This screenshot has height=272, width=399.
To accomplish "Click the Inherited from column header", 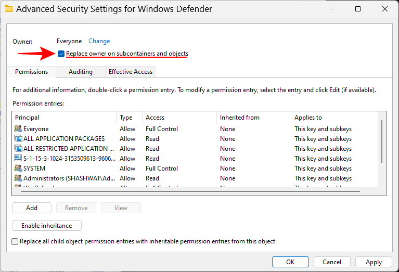I will tap(253, 118).
